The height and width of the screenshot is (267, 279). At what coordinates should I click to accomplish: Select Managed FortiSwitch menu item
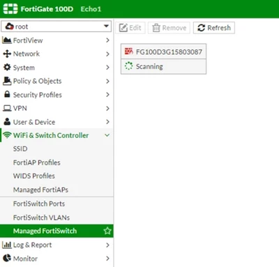click(56, 231)
